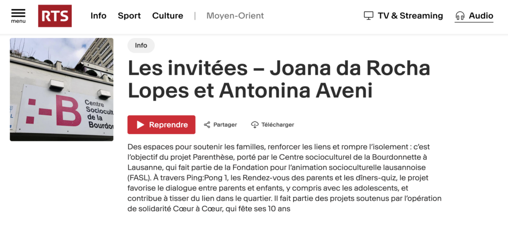This screenshot has height=226, width=508.
Task: Open the Info section in navigation
Action: (98, 16)
